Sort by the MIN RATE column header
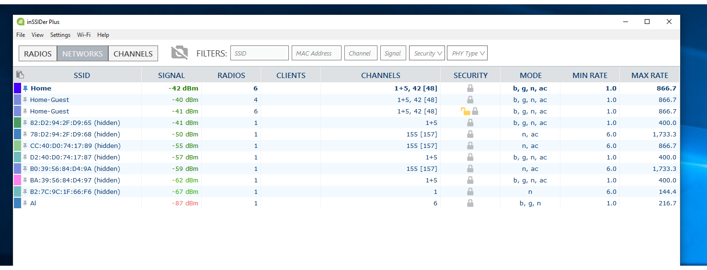 point(590,75)
